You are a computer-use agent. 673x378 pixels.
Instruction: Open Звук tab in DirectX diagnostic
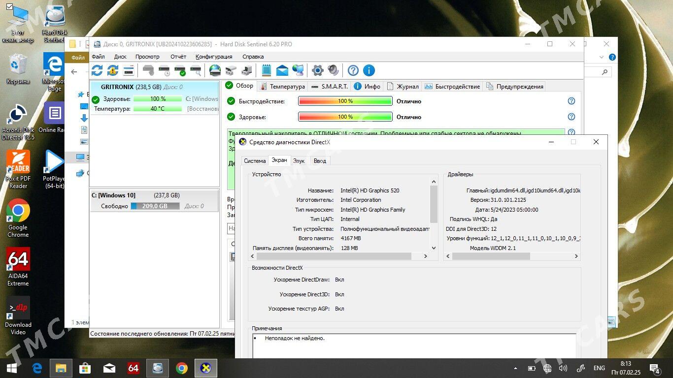299,160
